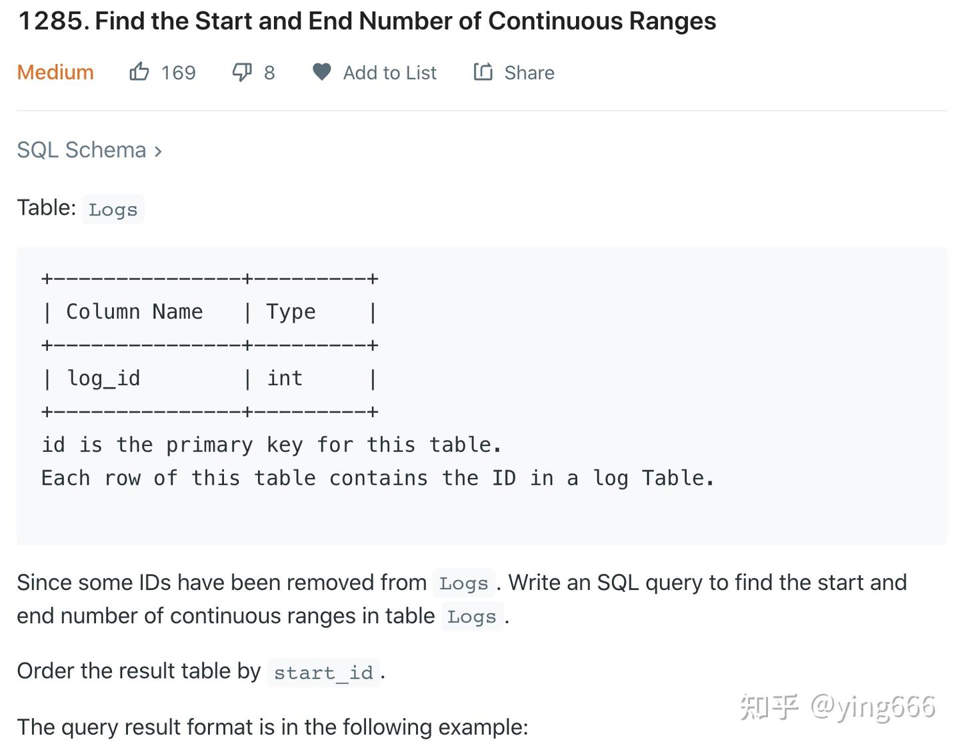Click the 8 dislikes count

(x=269, y=73)
